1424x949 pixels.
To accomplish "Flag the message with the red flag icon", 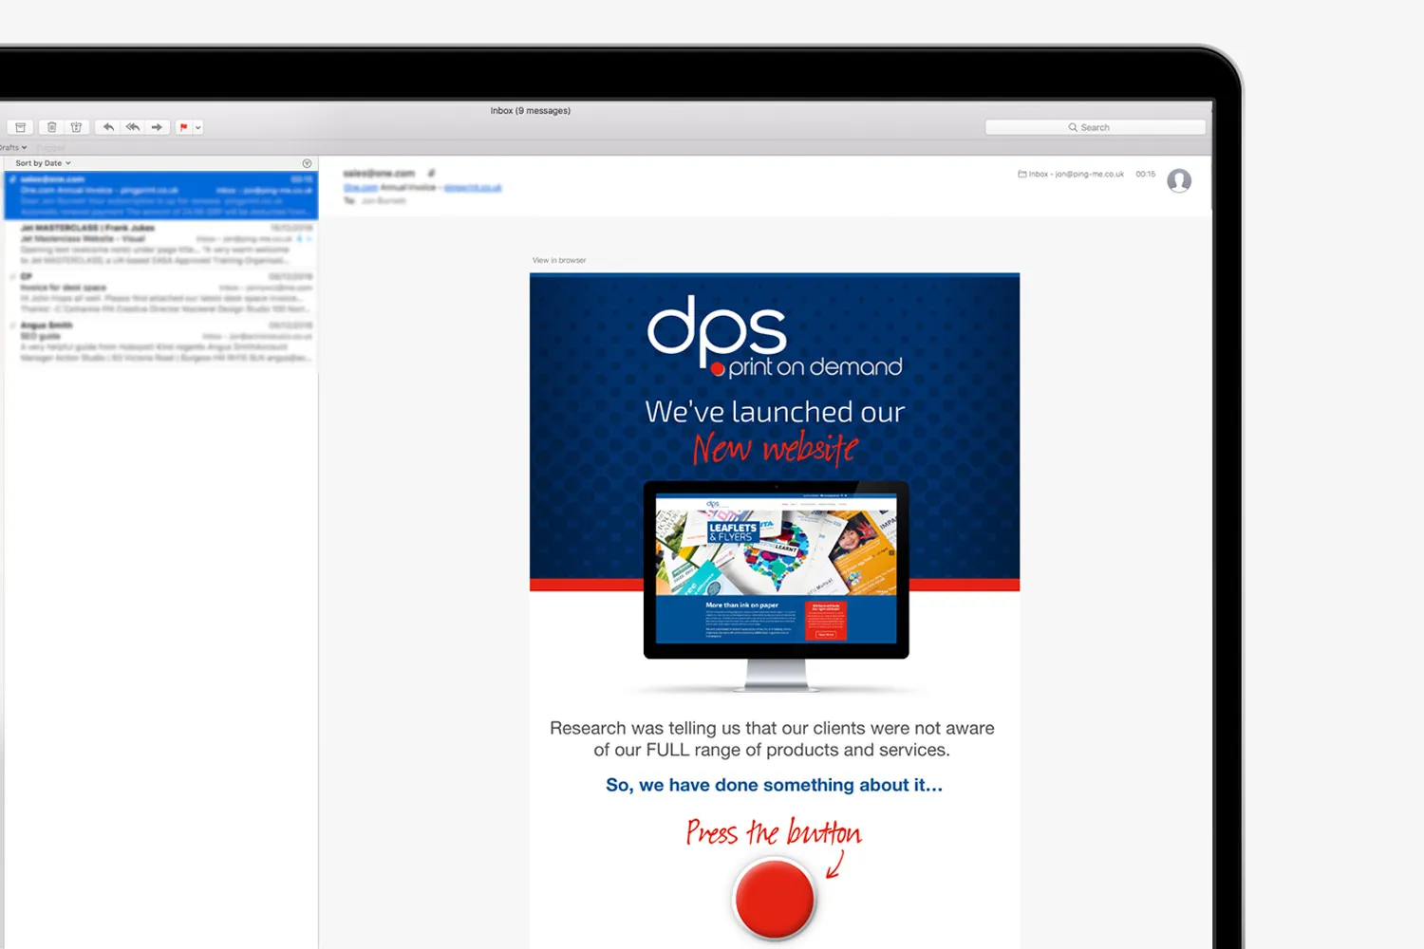I will 184,127.
